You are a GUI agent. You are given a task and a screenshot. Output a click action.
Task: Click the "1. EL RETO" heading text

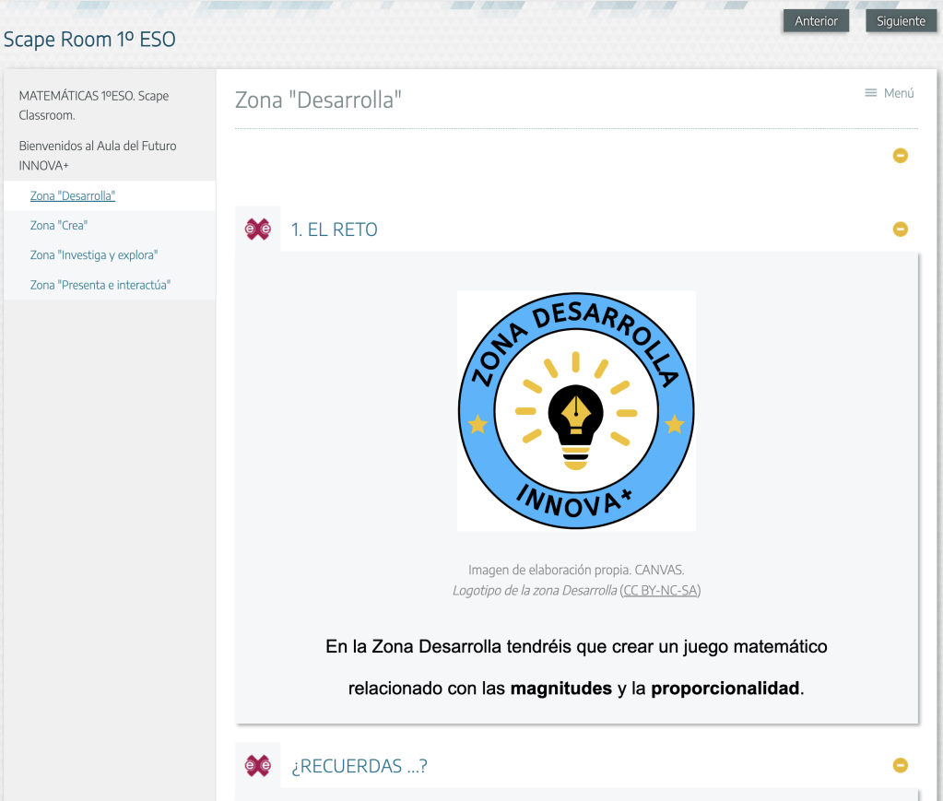click(x=335, y=230)
